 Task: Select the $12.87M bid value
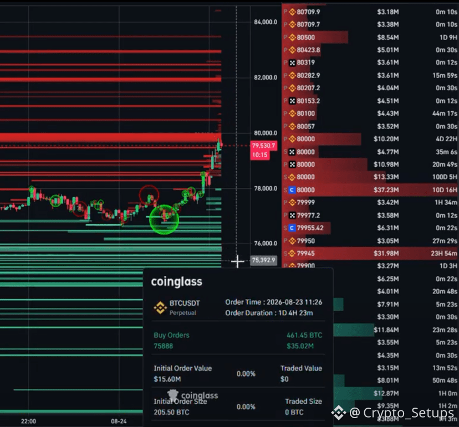tap(386, 393)
